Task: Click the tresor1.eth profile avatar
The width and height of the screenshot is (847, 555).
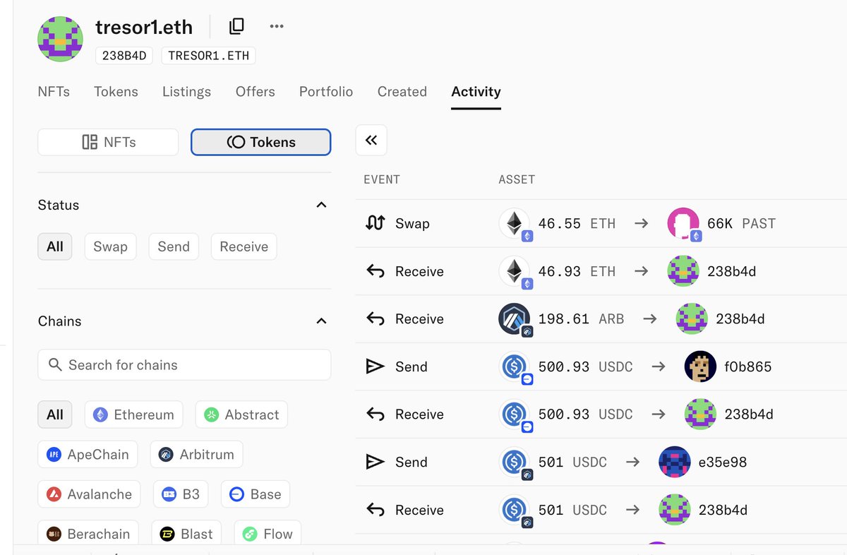Action: 61,38
